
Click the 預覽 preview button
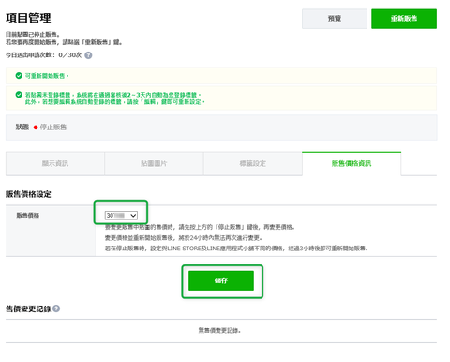click(335, 19)
